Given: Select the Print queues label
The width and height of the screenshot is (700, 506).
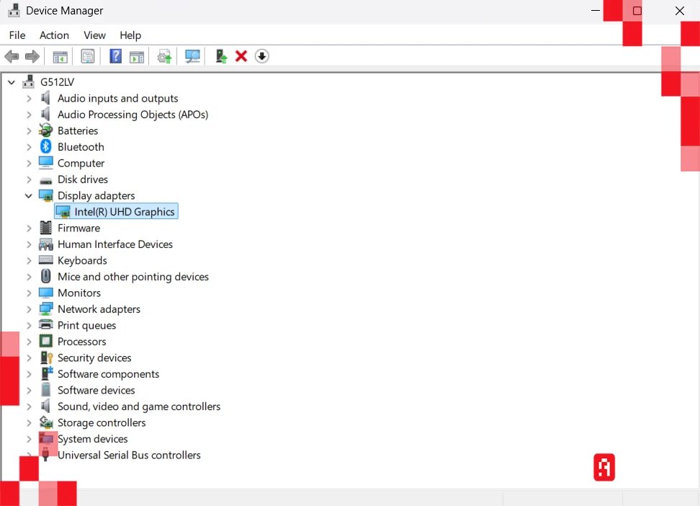Looking at the screenshot, I should pos(86,325).
